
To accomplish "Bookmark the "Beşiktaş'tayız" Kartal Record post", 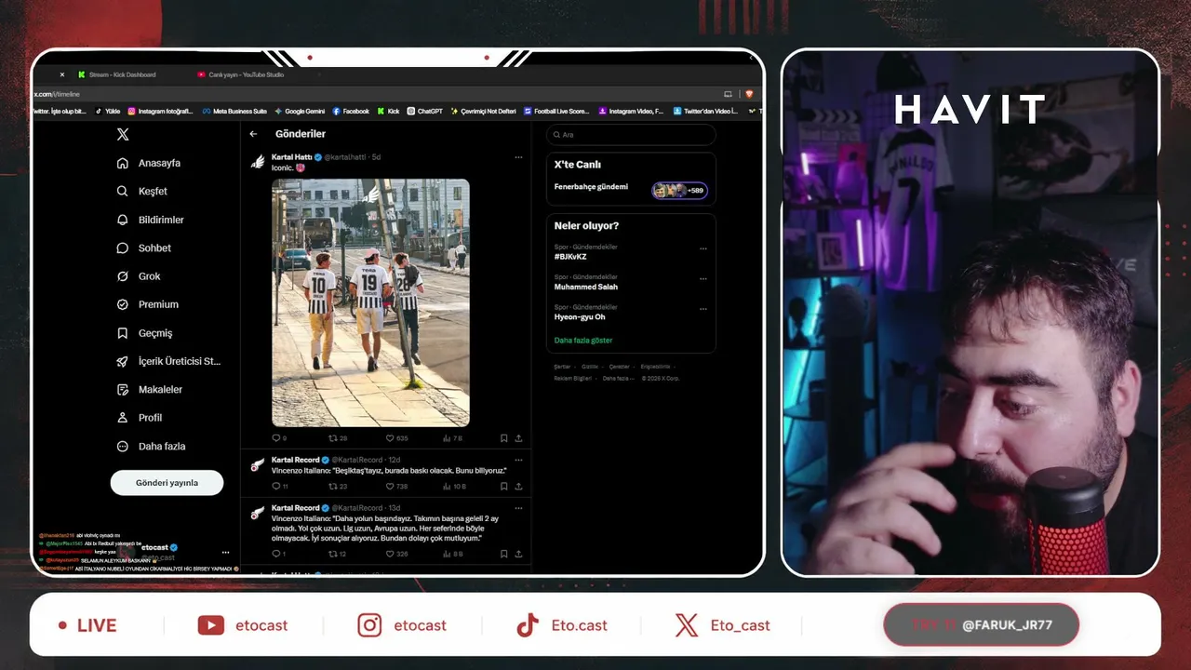I will coord(503,487).
